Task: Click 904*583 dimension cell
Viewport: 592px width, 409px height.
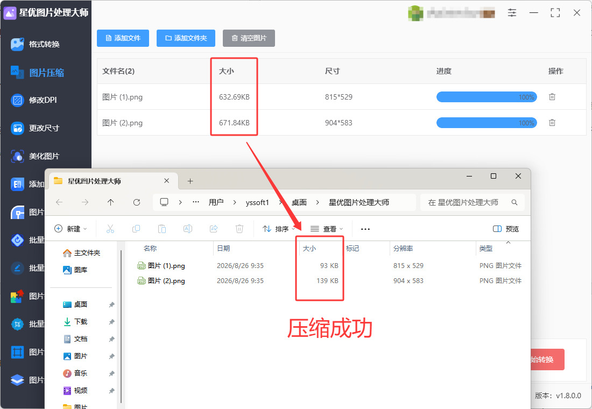Action: (x=339, y=123)
